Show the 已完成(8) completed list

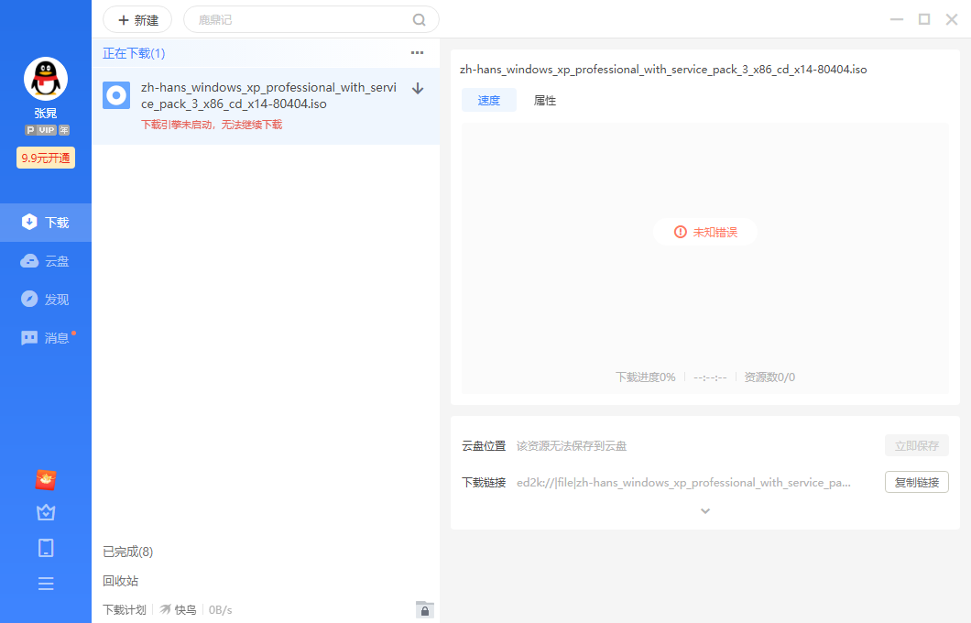[128, 552]
